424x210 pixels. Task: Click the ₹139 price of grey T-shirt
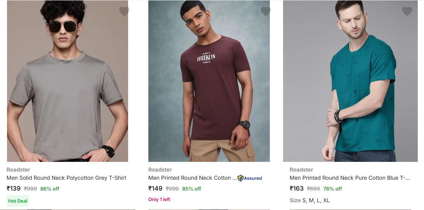tap(14, 189)
